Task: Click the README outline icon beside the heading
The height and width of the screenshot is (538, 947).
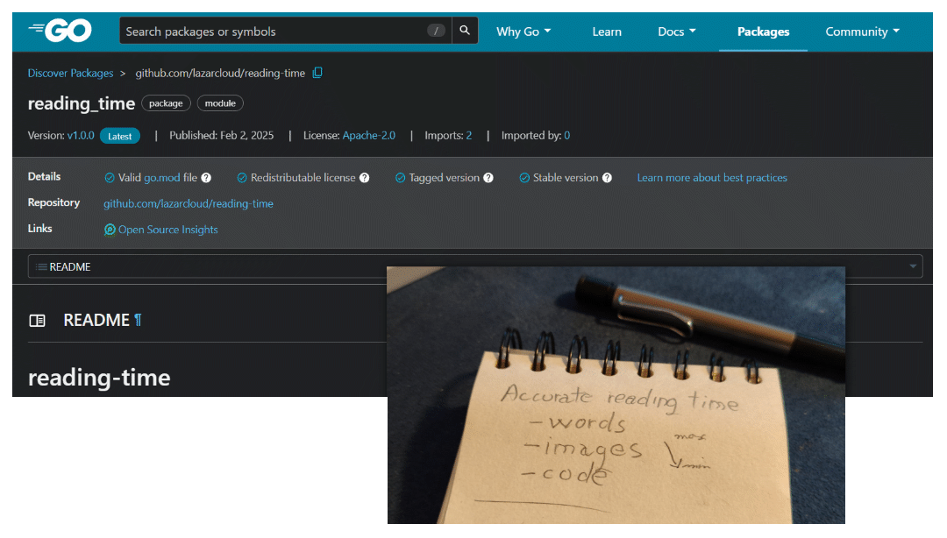Action: 38,320
